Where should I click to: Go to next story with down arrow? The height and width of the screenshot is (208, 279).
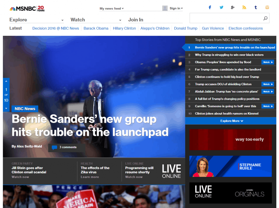pos(6,108)
